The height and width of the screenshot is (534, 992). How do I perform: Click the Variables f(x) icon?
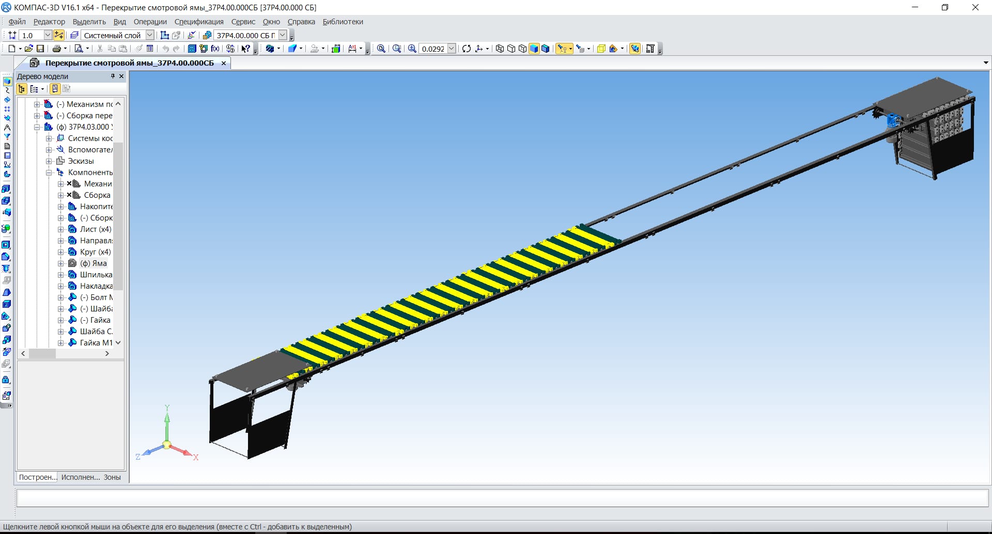[215, 49]
